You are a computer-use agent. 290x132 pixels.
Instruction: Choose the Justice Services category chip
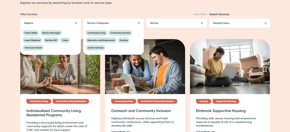click(x=95, y=48)
